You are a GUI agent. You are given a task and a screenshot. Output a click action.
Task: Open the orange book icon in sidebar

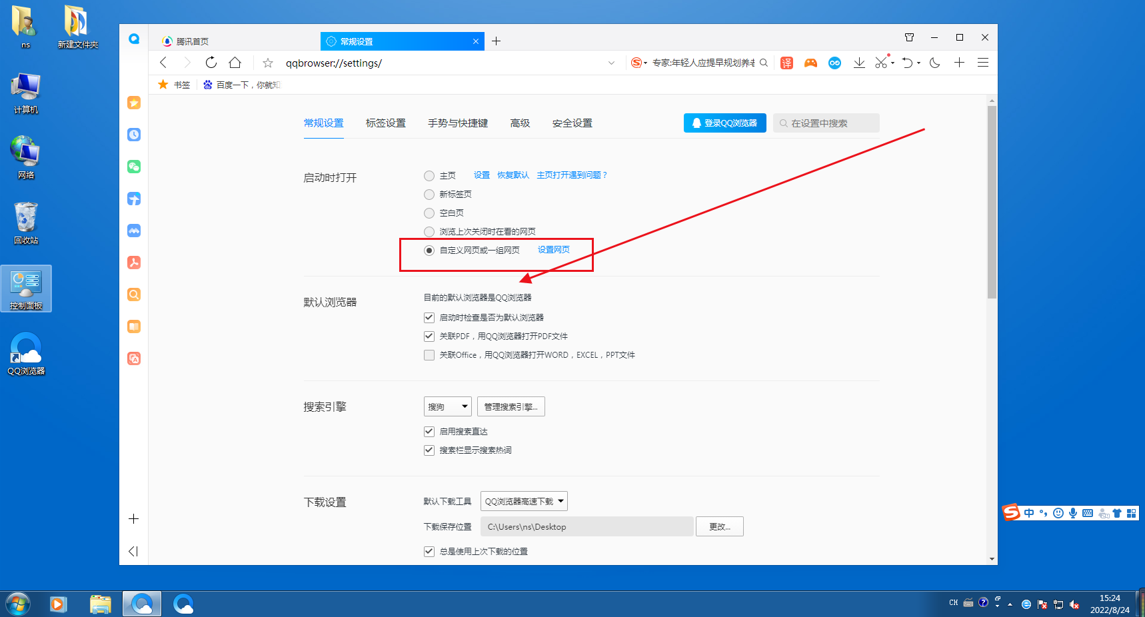(x=134, y=326)
